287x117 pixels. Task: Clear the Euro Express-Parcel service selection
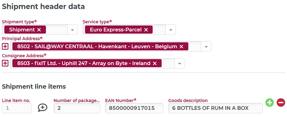[146, 30]
